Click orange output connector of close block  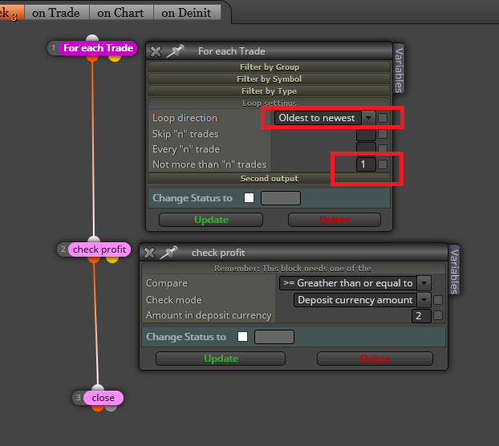pyautogui.click(x=98, y=407)
